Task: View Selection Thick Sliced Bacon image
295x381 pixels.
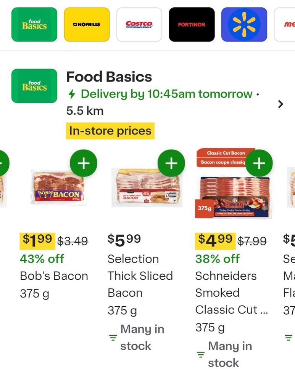Action: point(146,189)
